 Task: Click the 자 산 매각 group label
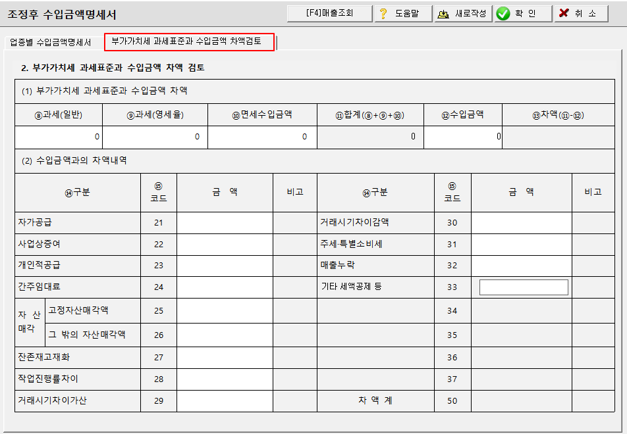coord(29,322)
